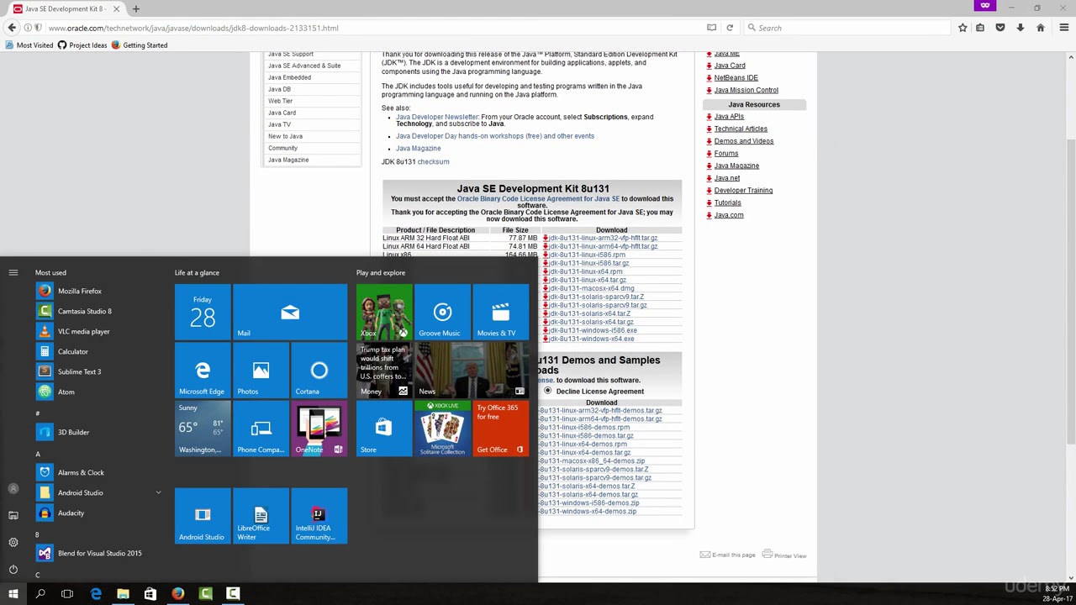The image size is (1076, 605).
Task: Open 3D Builder app entry
Action: click(73, 432)
